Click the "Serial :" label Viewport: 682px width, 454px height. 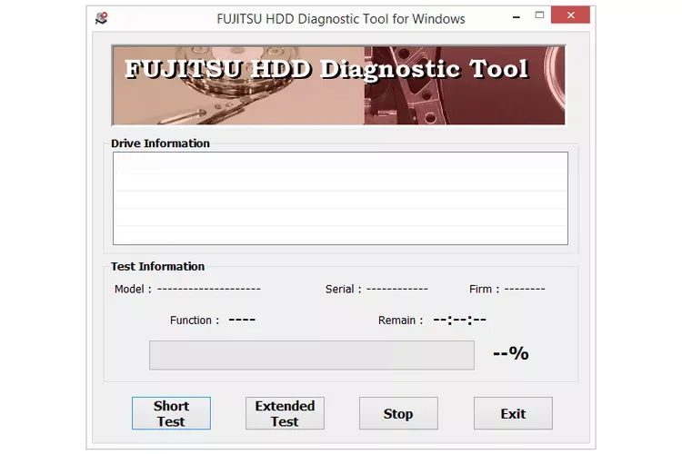344,290
